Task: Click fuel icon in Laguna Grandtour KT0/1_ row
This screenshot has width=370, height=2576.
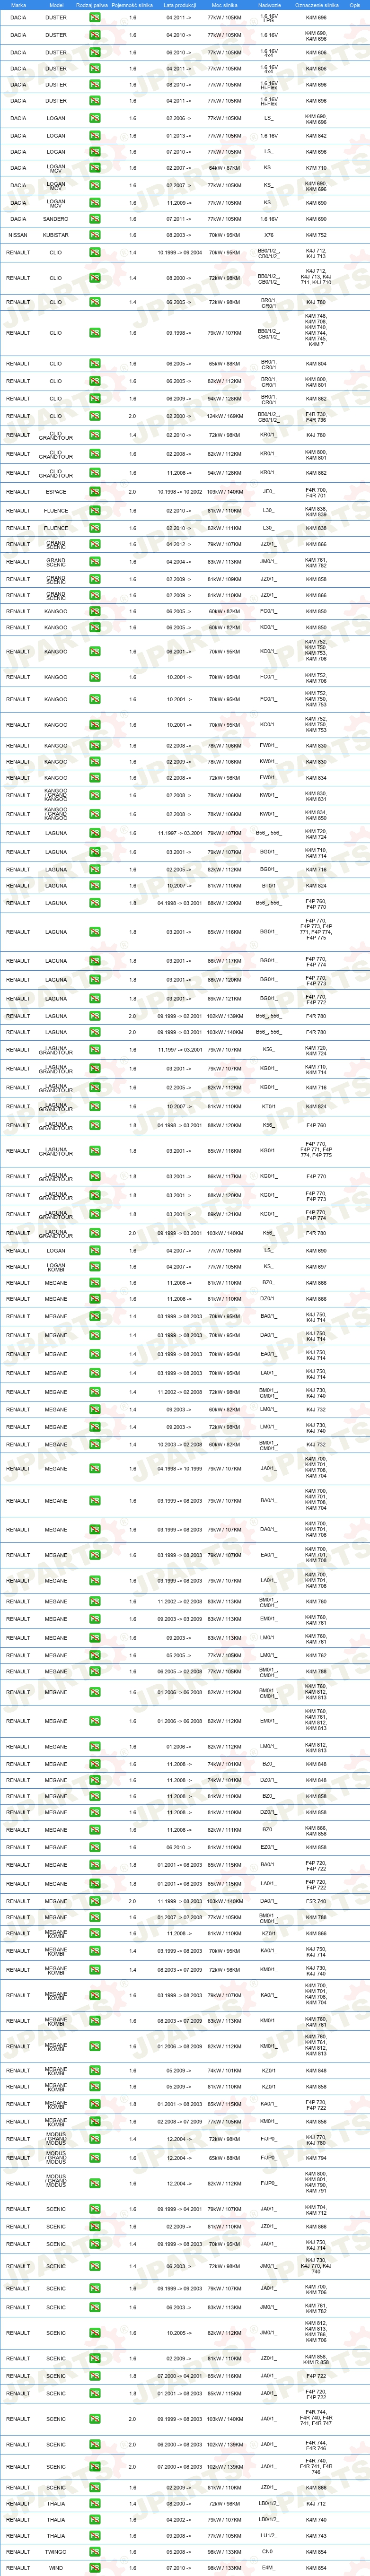Action: (95, 1107)
